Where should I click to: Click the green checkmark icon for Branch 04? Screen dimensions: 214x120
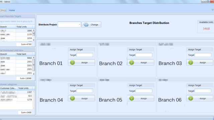(73, 98)
